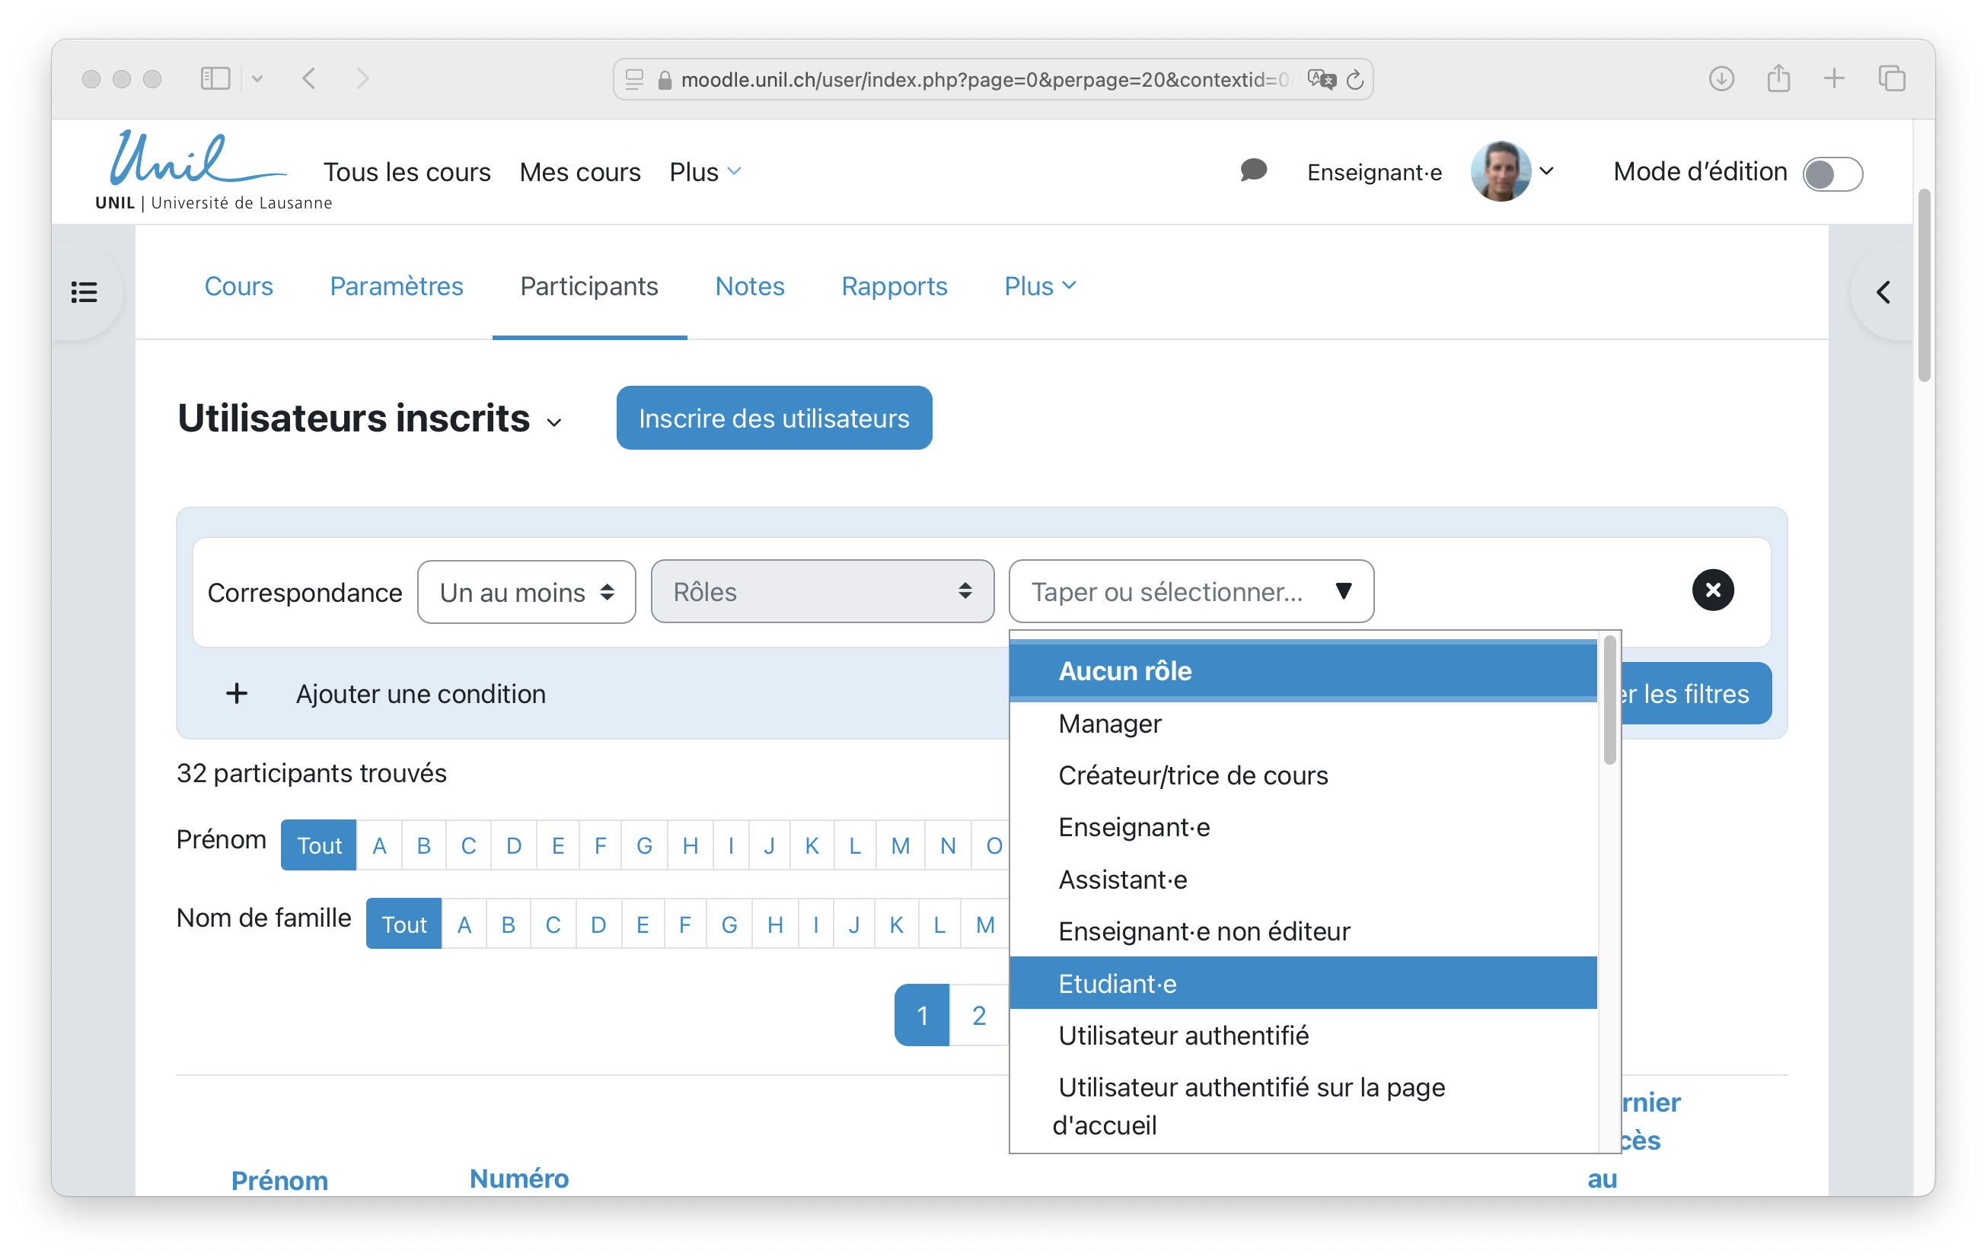1987x1260 pixels.
Task: Switch to the Notes tab
Action: coord(749,286)
